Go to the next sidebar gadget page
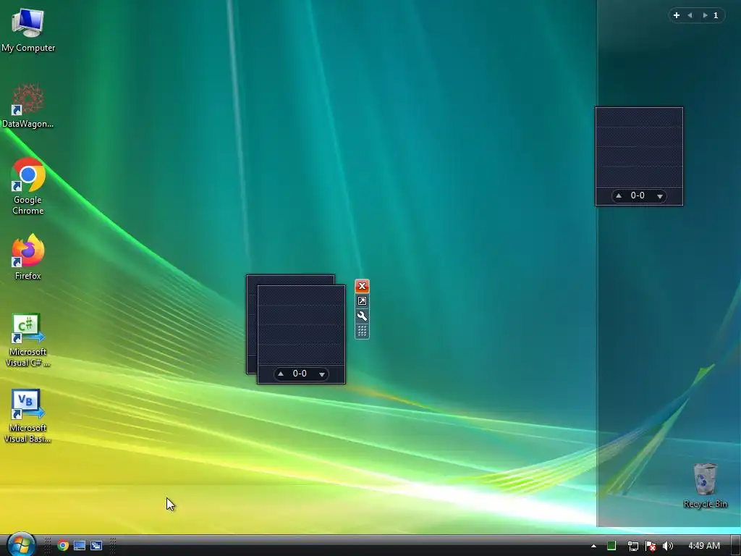 click(705, 15)
